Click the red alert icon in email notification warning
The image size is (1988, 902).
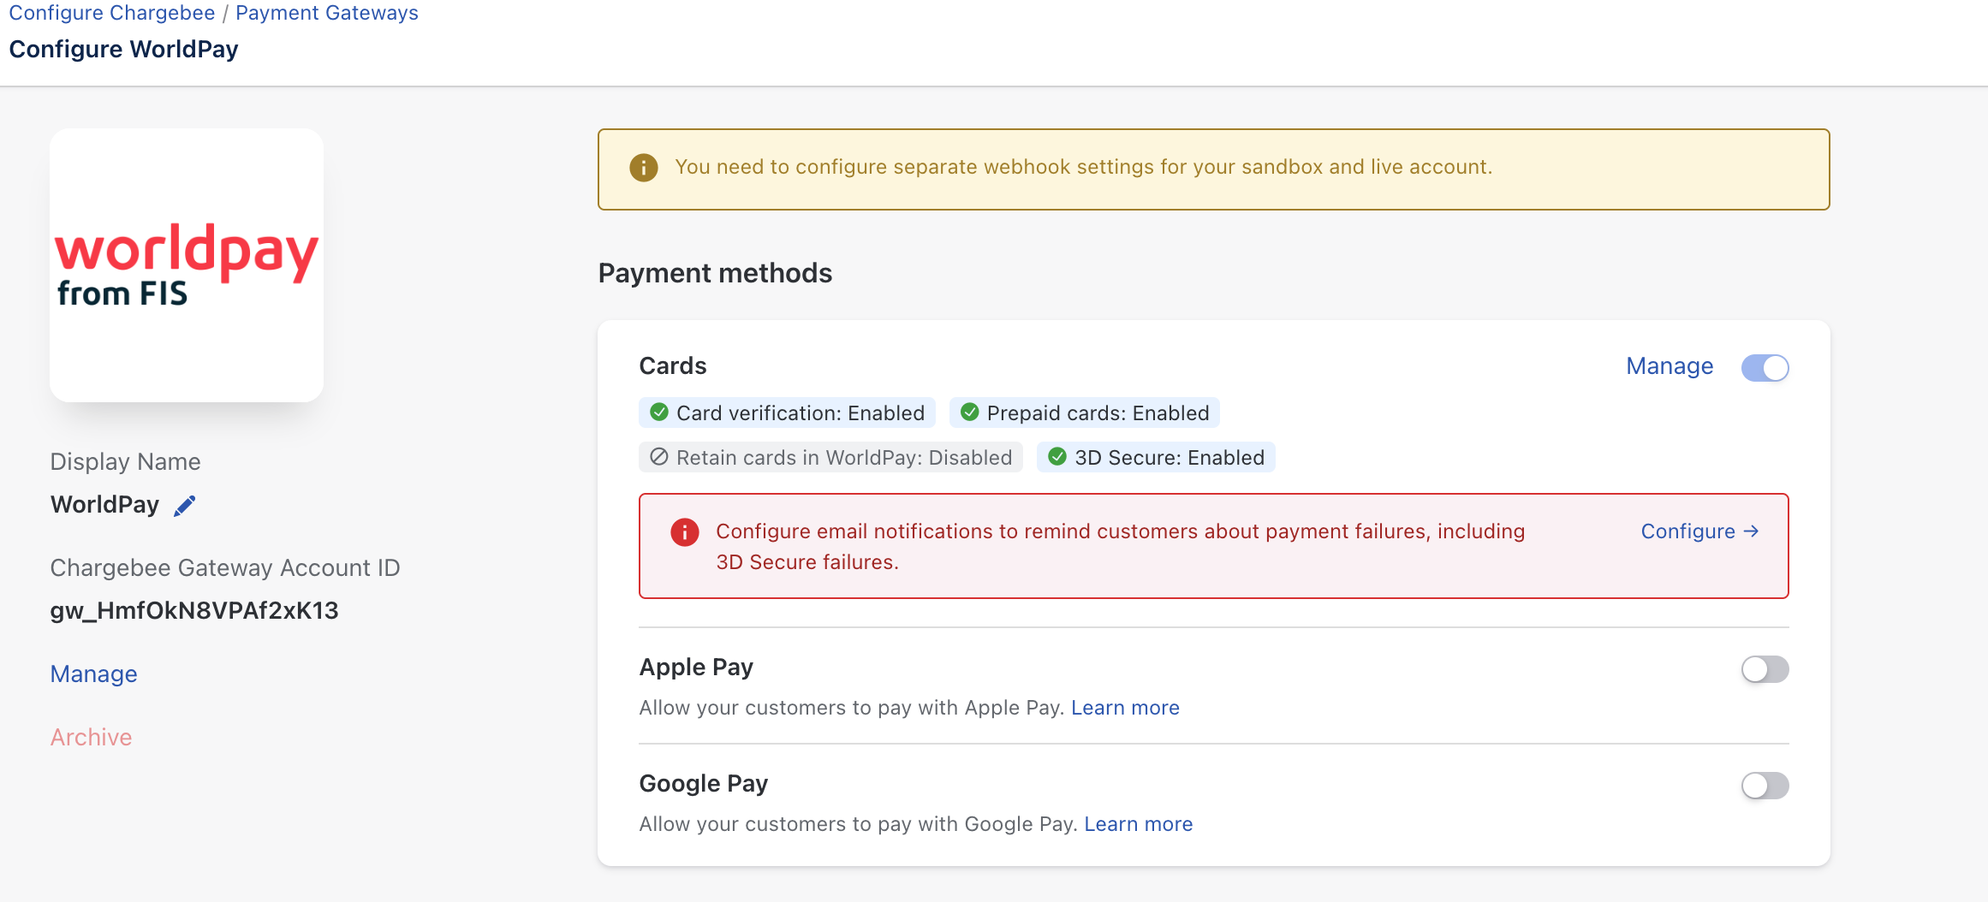tap(685, 532)
